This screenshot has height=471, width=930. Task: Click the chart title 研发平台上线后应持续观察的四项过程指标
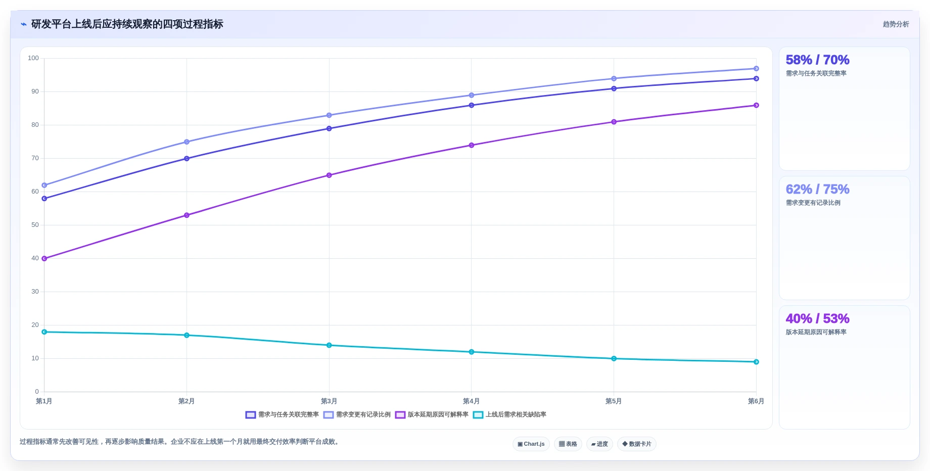click(127, 24)
